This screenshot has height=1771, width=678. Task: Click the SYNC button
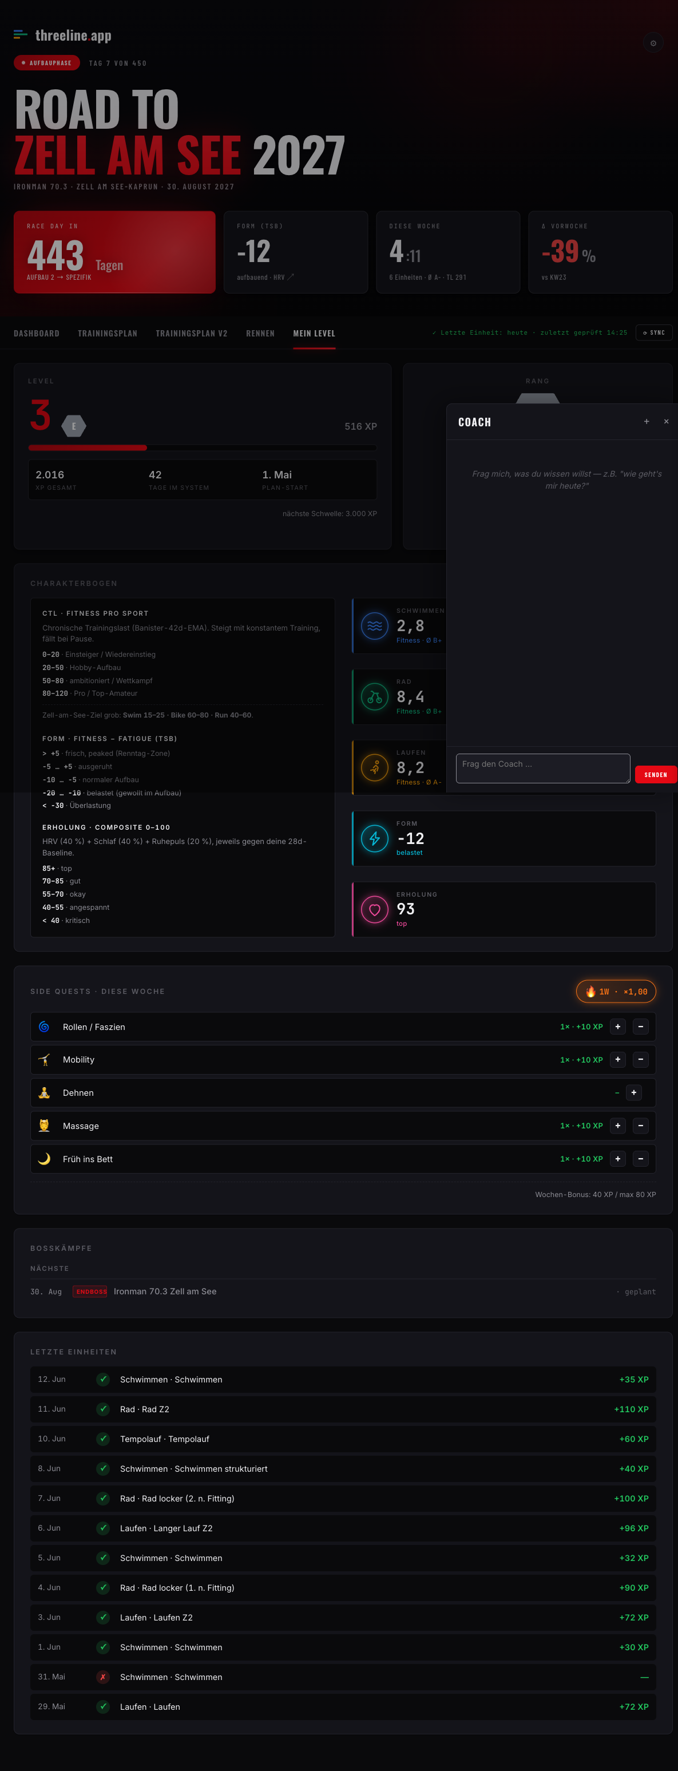(654, 333)
